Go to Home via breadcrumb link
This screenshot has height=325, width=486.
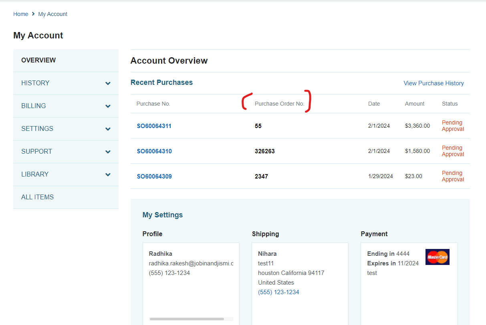click(x=20, y=14)
